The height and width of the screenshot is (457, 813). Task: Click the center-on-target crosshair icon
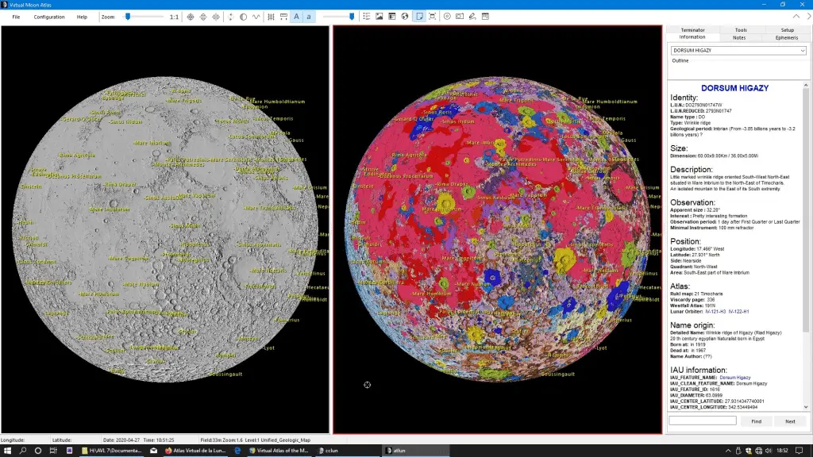(191, 17)
